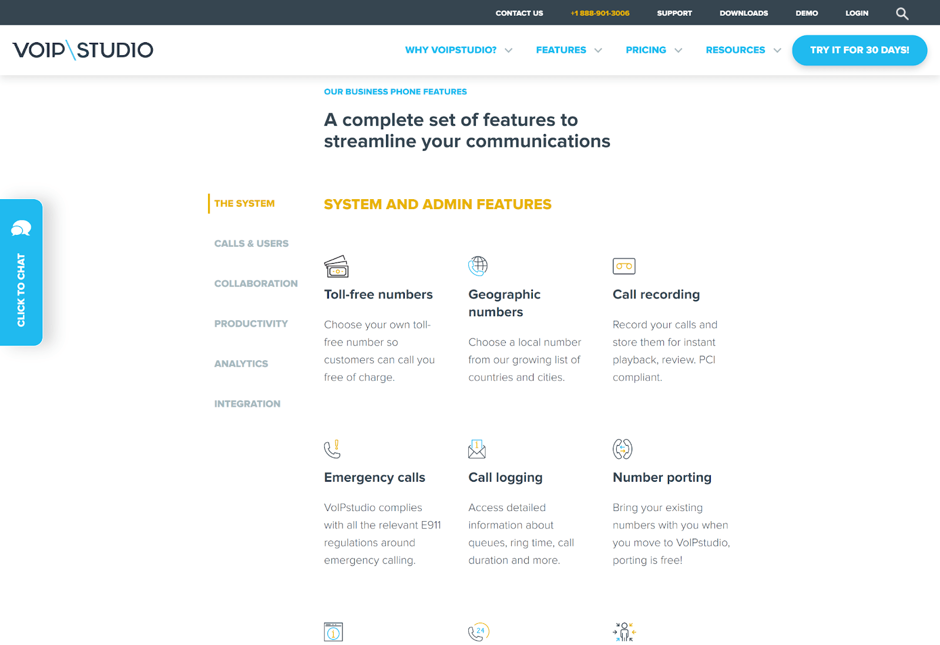The width and height of the screenshot is (940, 645).
Task: Click Try It For 30 Days button
Action: pos(860,50)
